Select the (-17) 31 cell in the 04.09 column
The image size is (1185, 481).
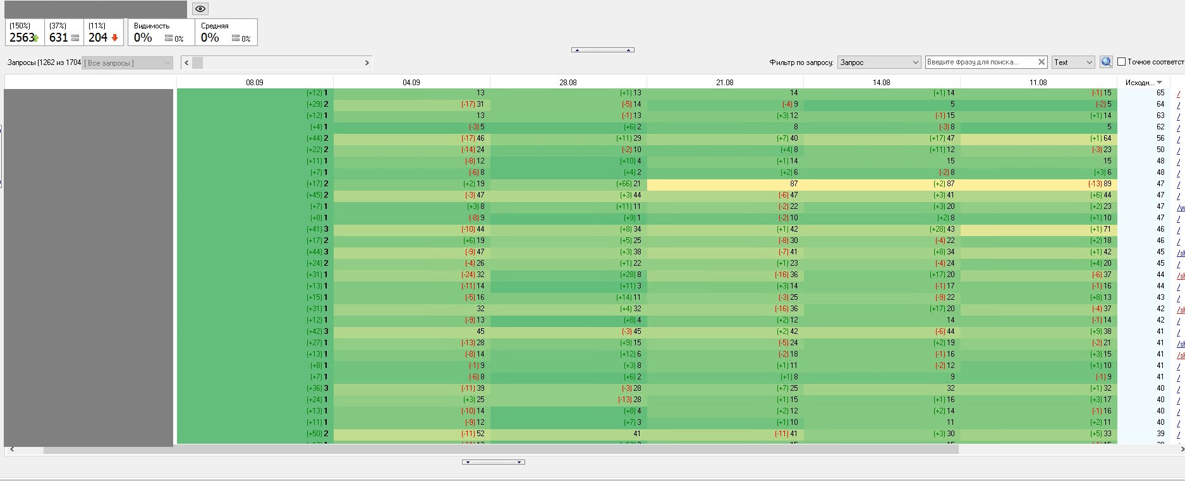click(411, 104)
